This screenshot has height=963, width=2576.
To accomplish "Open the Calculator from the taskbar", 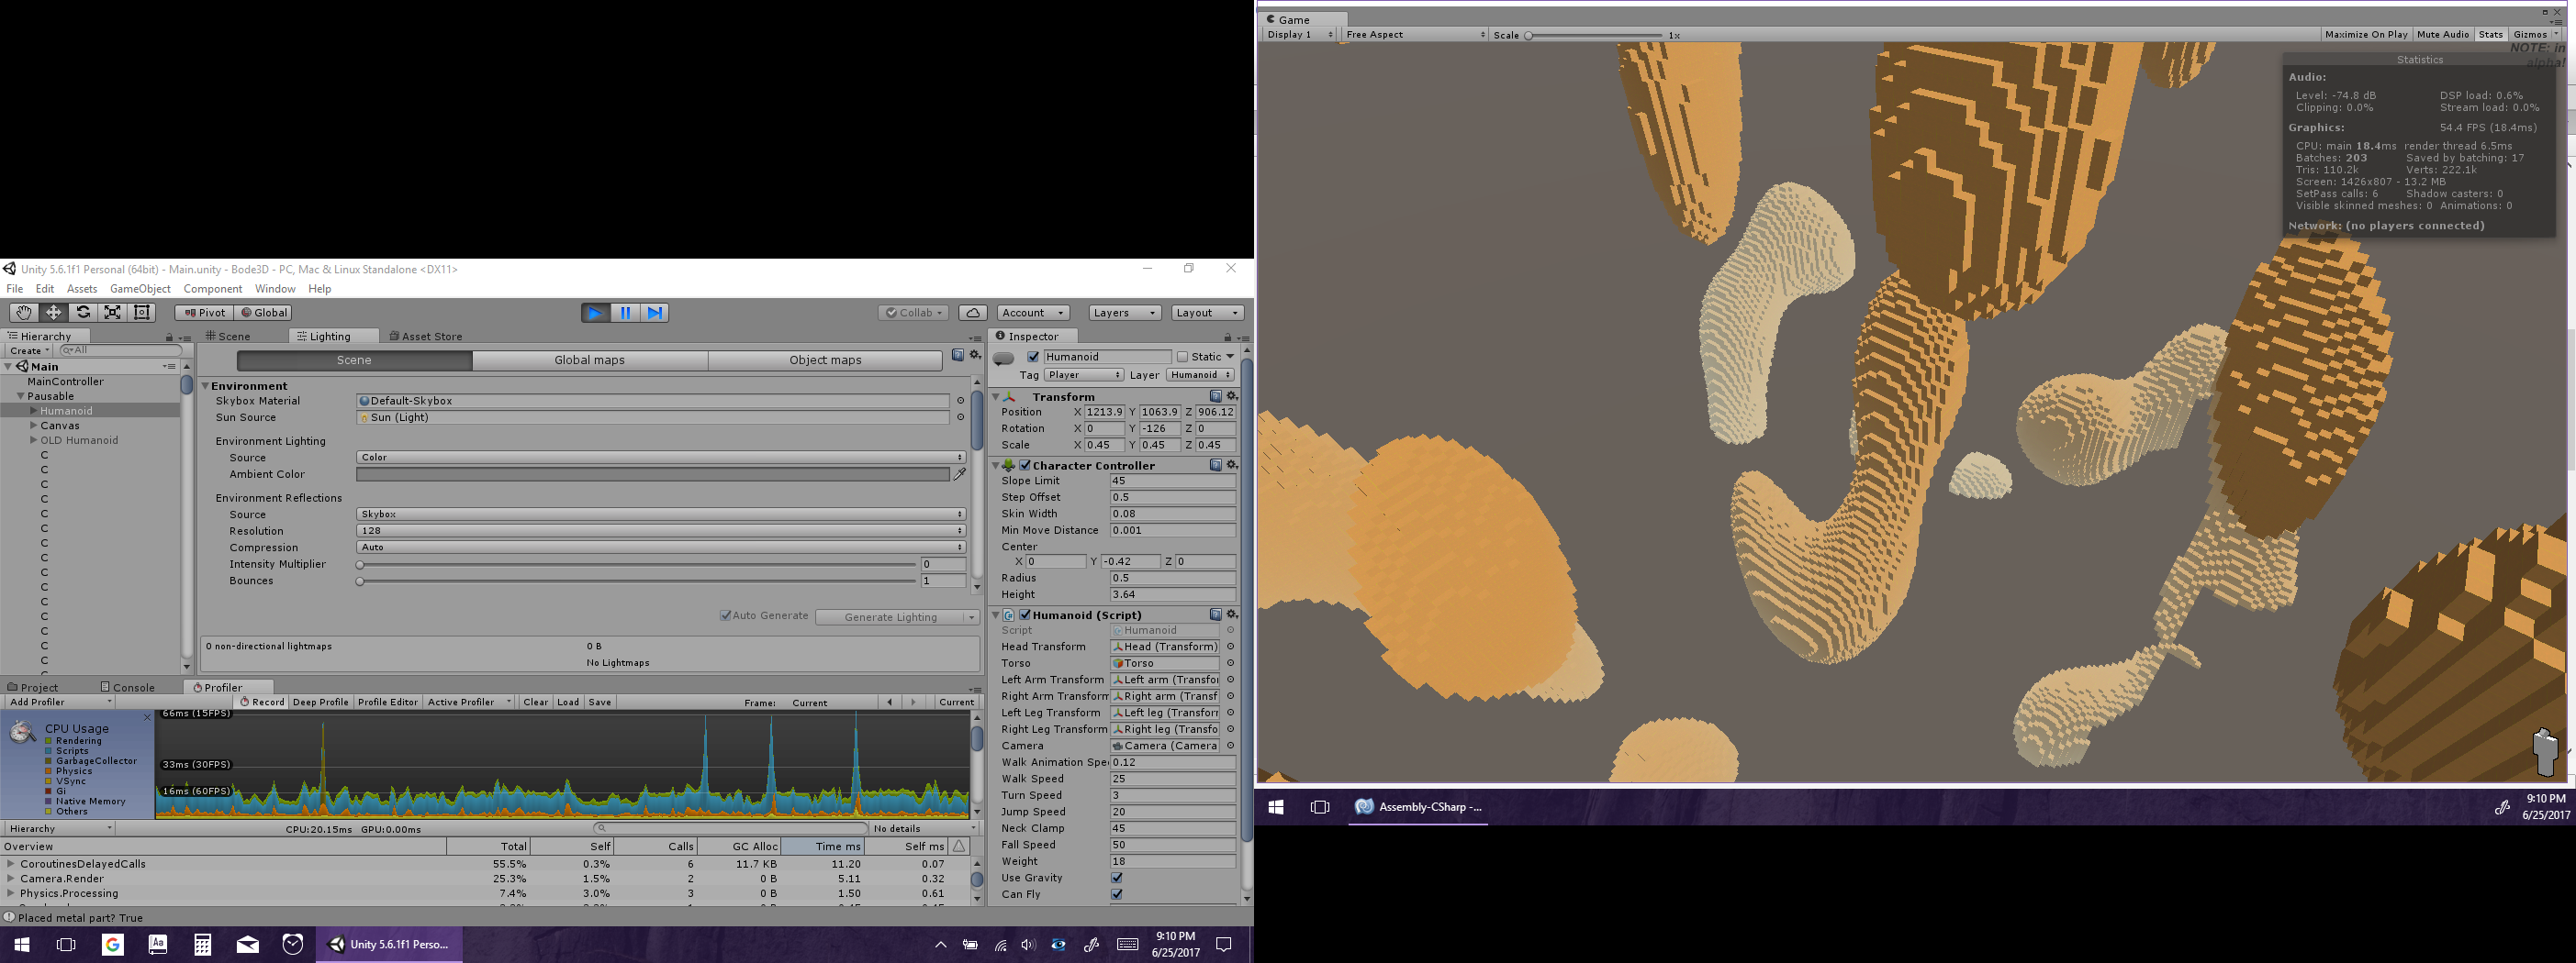I will click(x=203, y=944).
